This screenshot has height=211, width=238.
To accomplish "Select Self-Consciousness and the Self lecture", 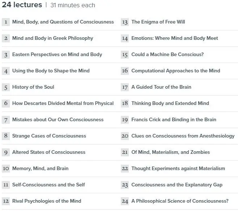I will 48,185.
